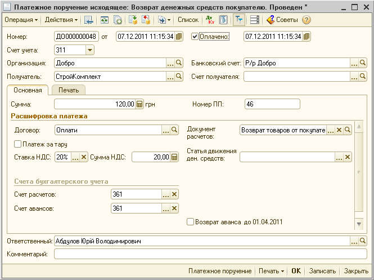Image resolution: width=374 pixels, height=280 pixels.
Task: Click the Закрыть button
Action: [x=356, y=271]
